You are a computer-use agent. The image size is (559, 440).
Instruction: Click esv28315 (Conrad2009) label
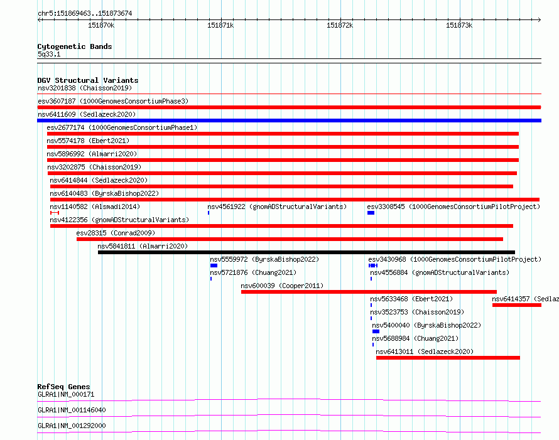[x=116, y=233]
